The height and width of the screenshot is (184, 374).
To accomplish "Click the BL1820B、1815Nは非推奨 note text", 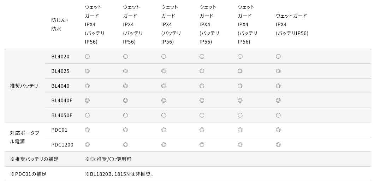I will point(121,174).
